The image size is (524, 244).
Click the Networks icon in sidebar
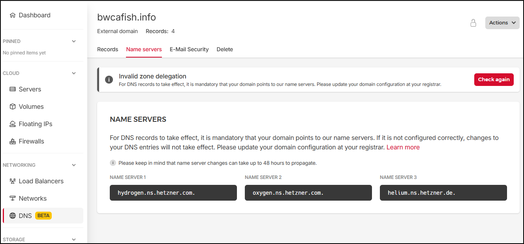click(13, 199)
